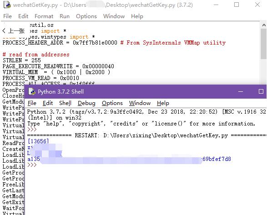Open Options menu in Python Shell
The image size is (267, 215).
tap(112, 103)
